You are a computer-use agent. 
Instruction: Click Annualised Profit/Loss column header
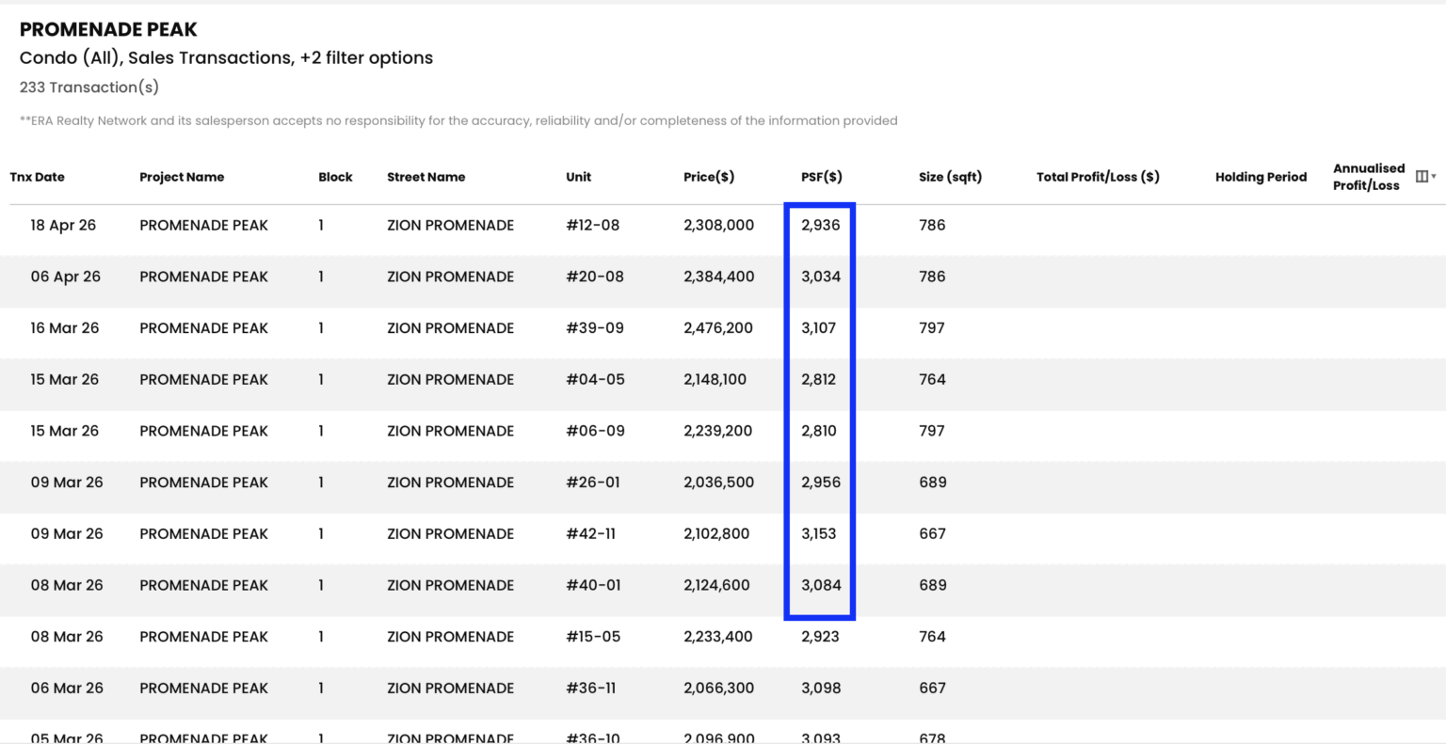[1369, 177]
